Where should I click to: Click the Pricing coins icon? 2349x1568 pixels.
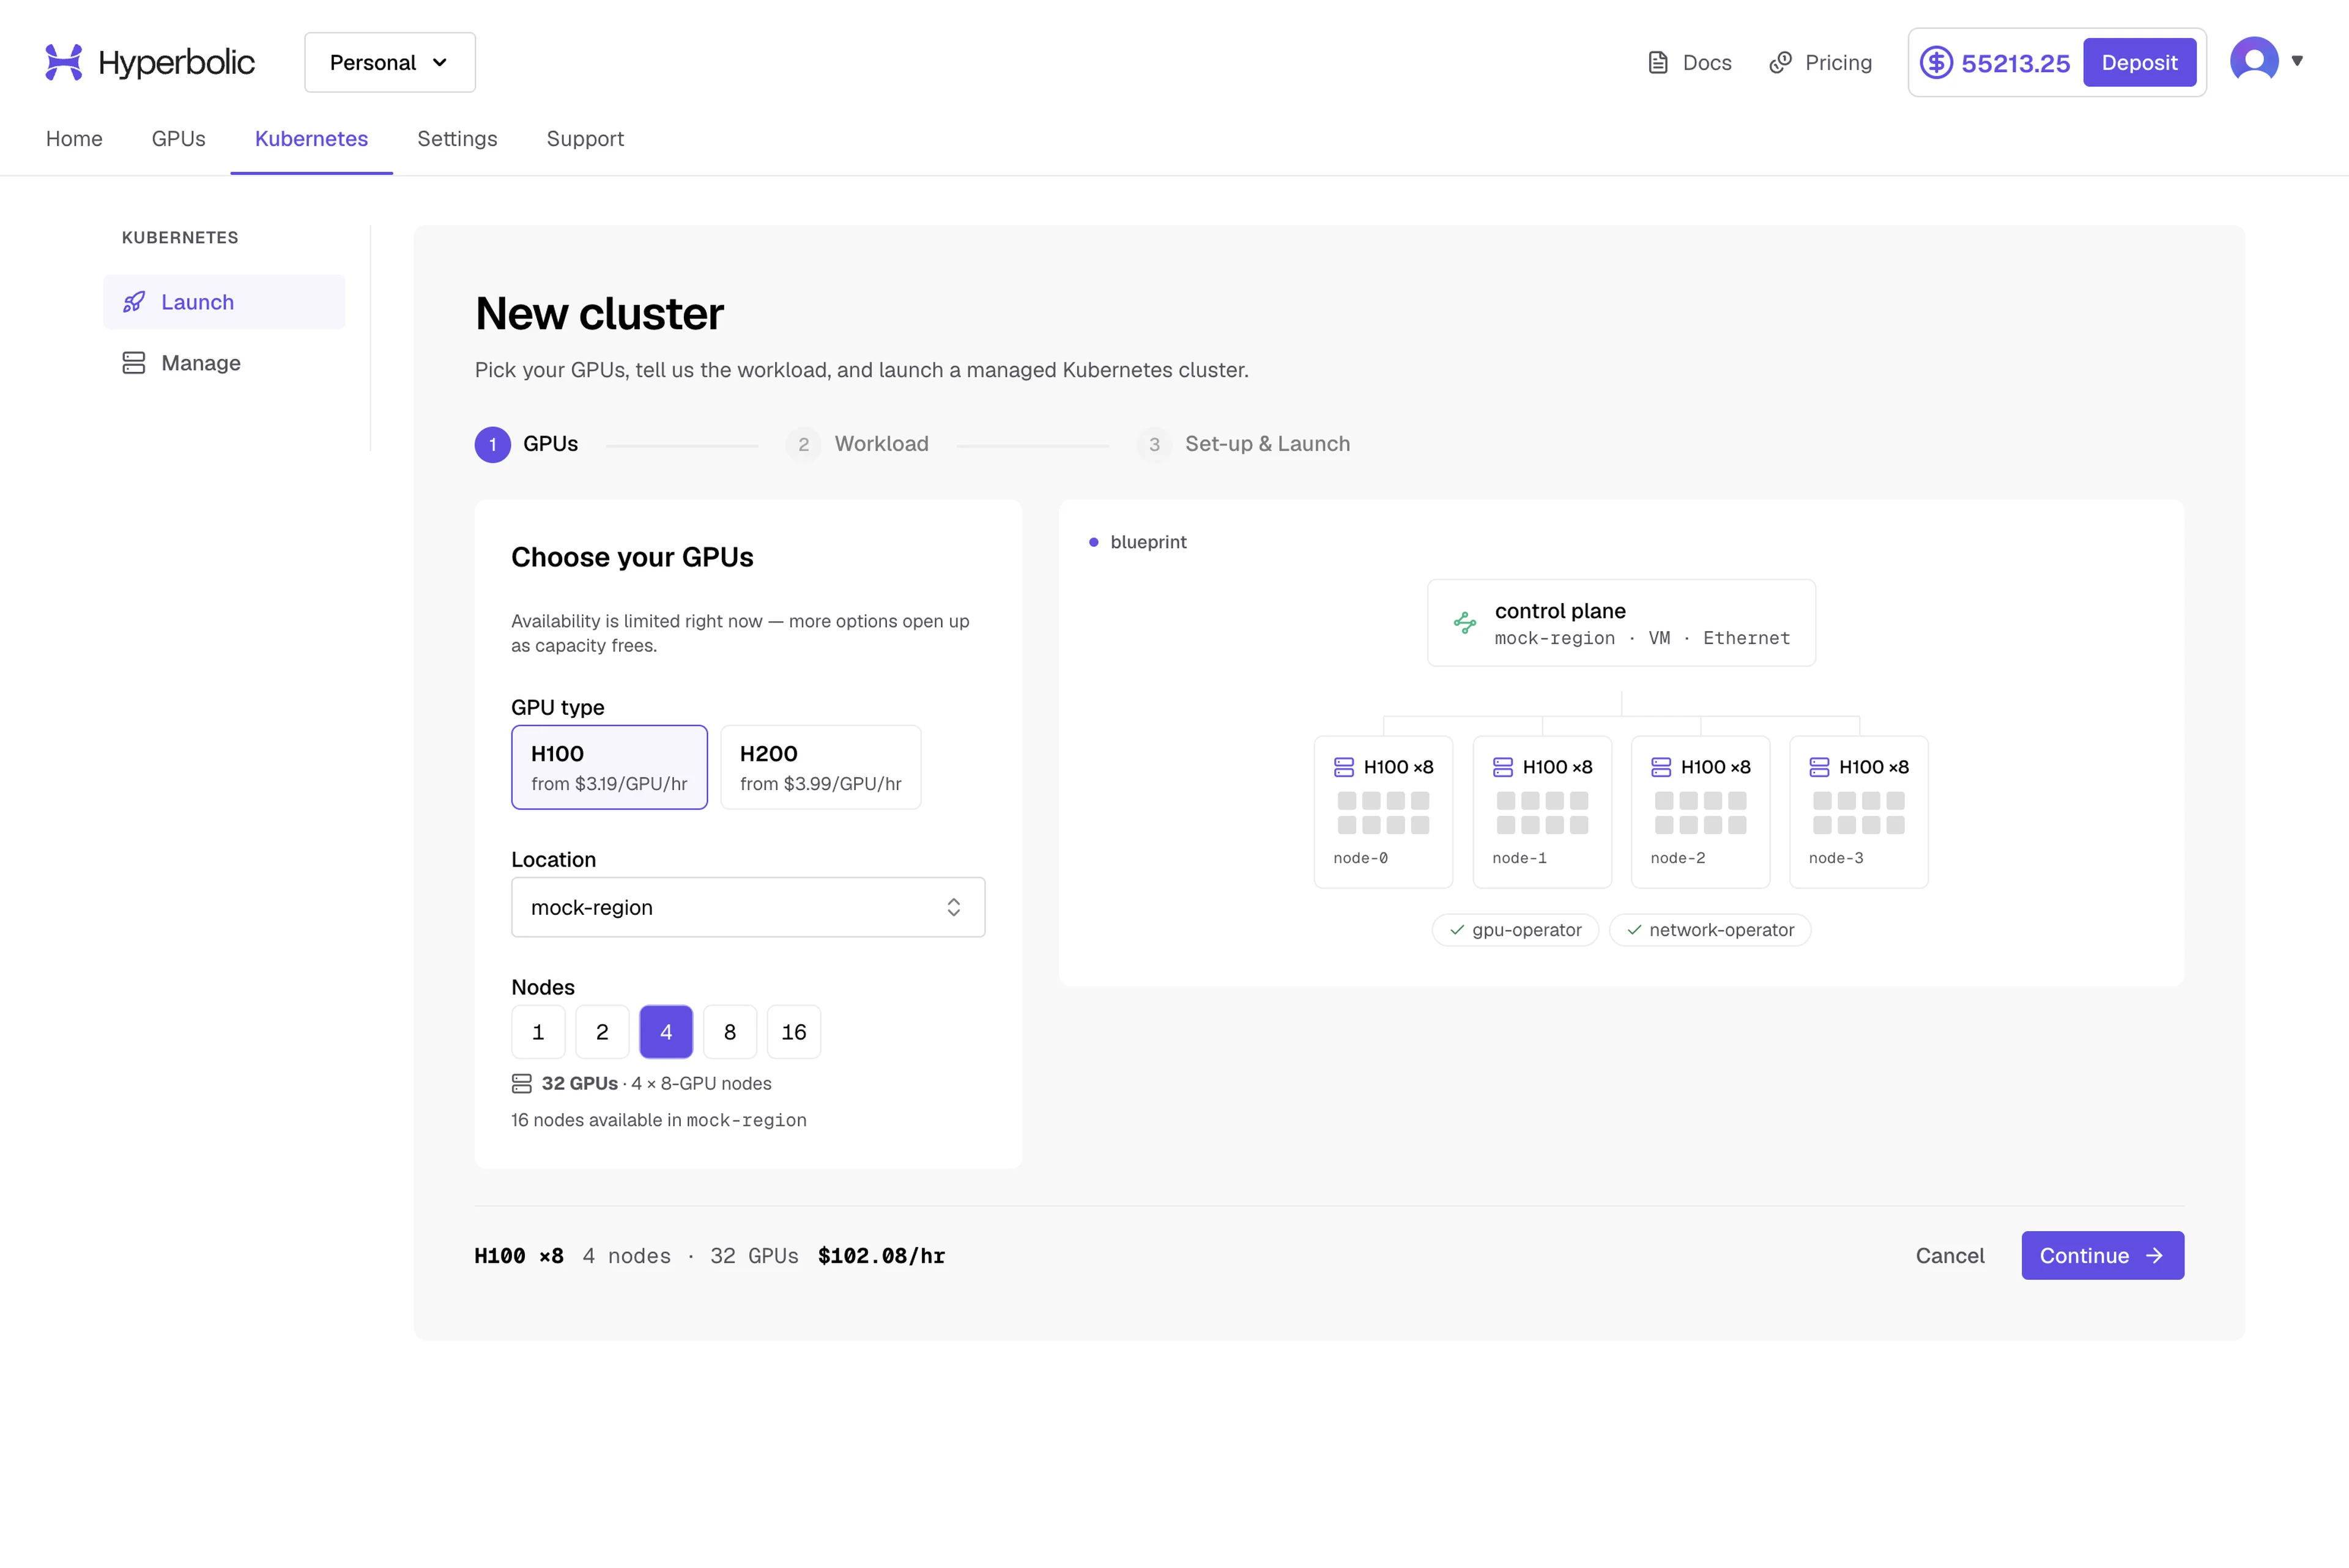click(x=1780, y=62)
